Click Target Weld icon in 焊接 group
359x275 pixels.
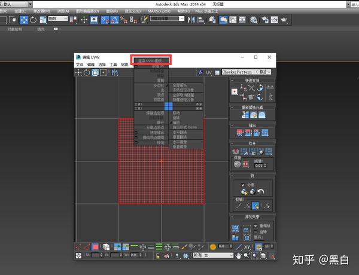tap(237, 164)
